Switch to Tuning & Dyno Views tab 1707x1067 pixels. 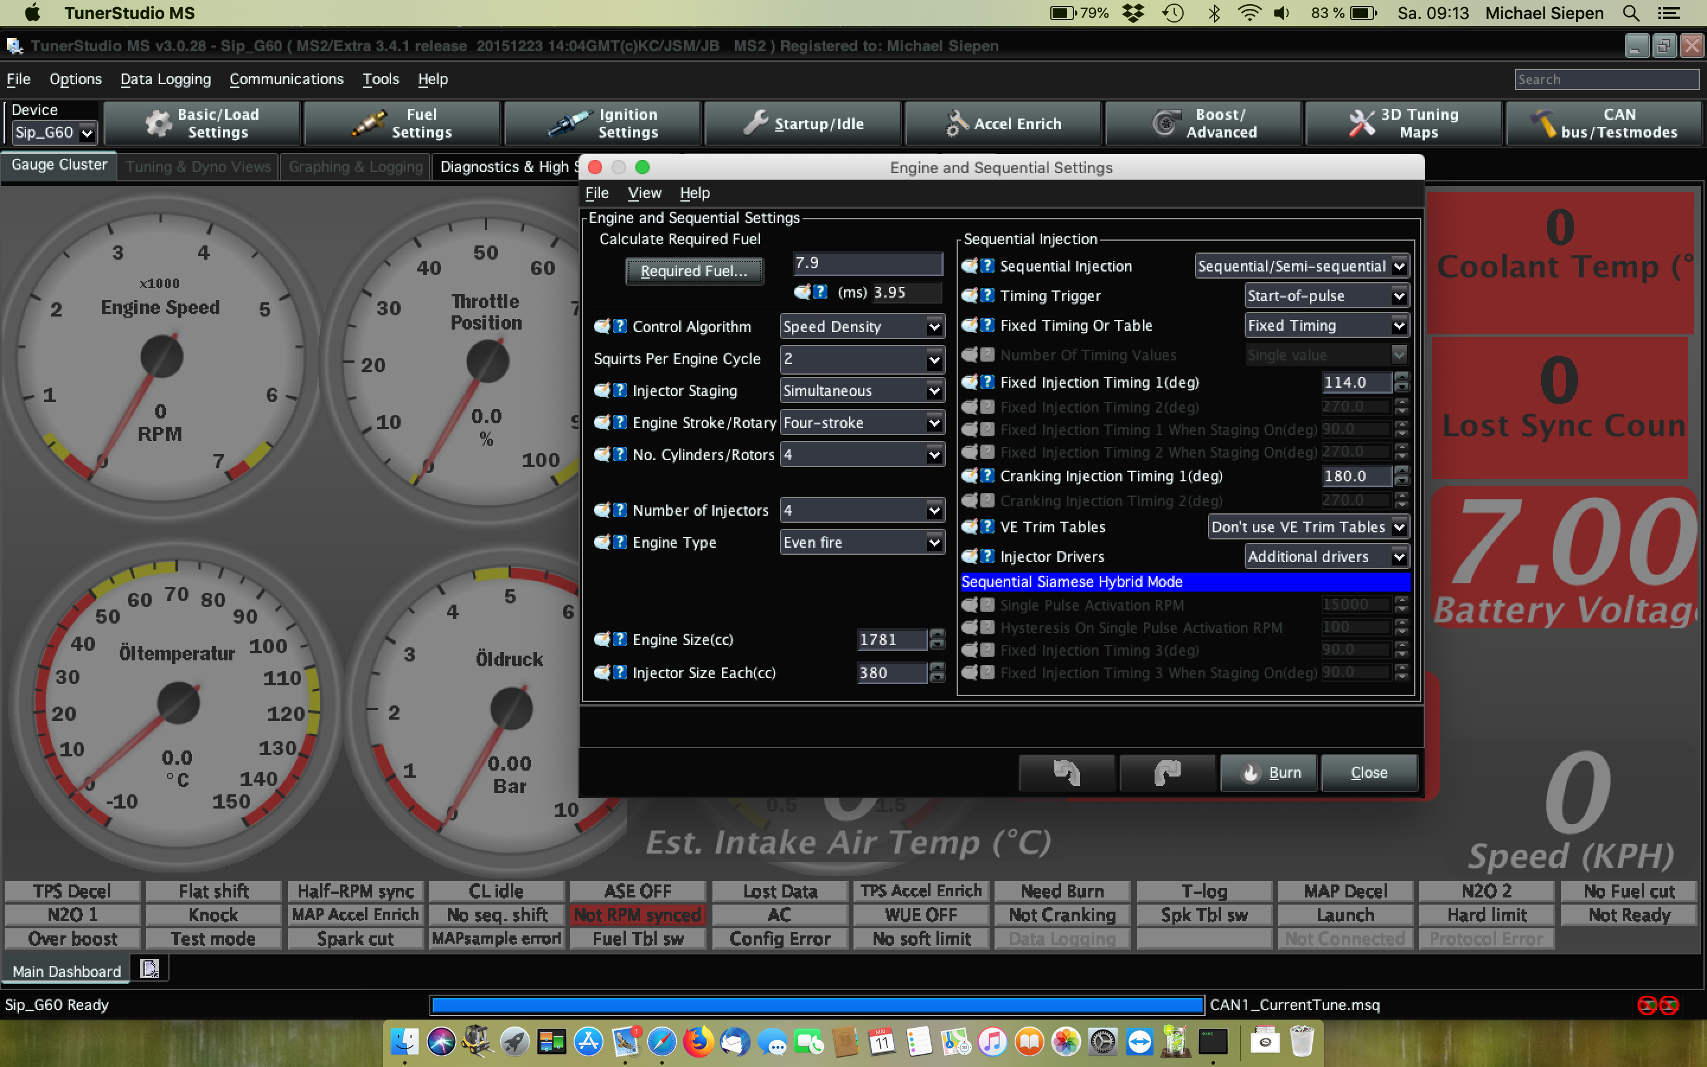pos(198,167)
